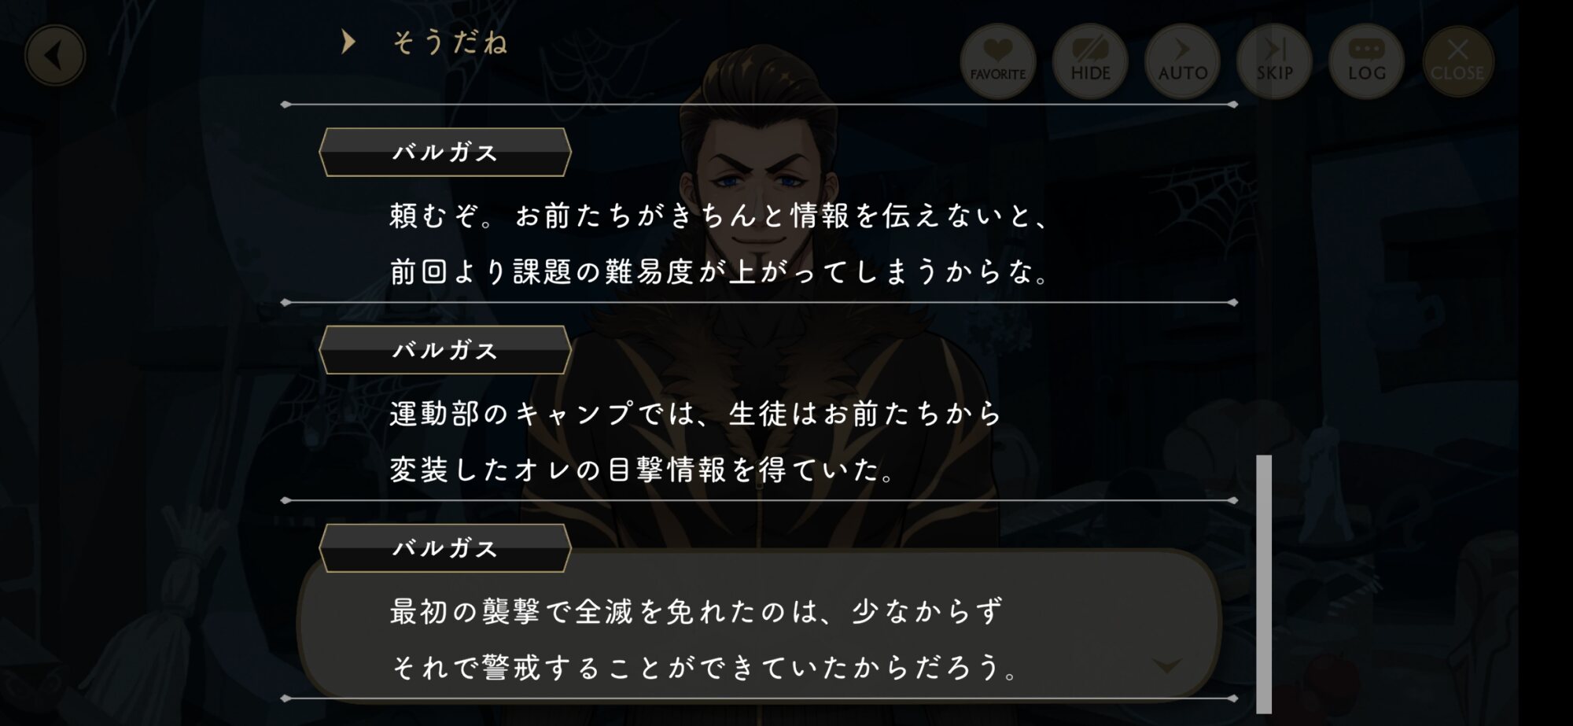Hide the dialogue with HIDE button
Image resolution: width=1573 pixels, height=726 pixels.
click(x=1090, y=61)
